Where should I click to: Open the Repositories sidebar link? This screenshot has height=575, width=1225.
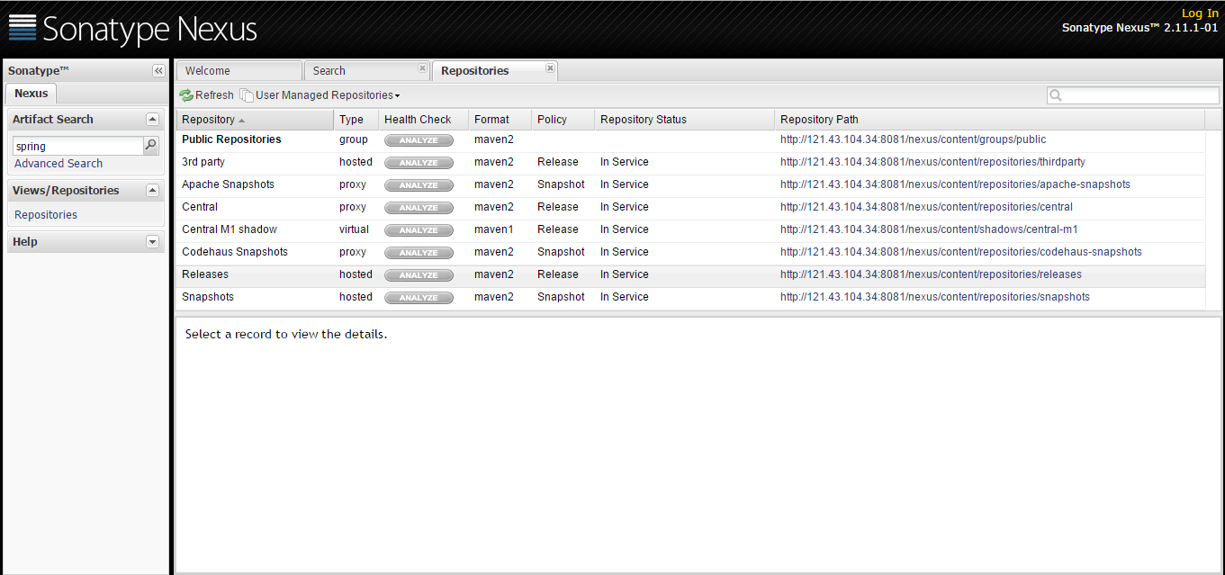(x=46, y=215)
